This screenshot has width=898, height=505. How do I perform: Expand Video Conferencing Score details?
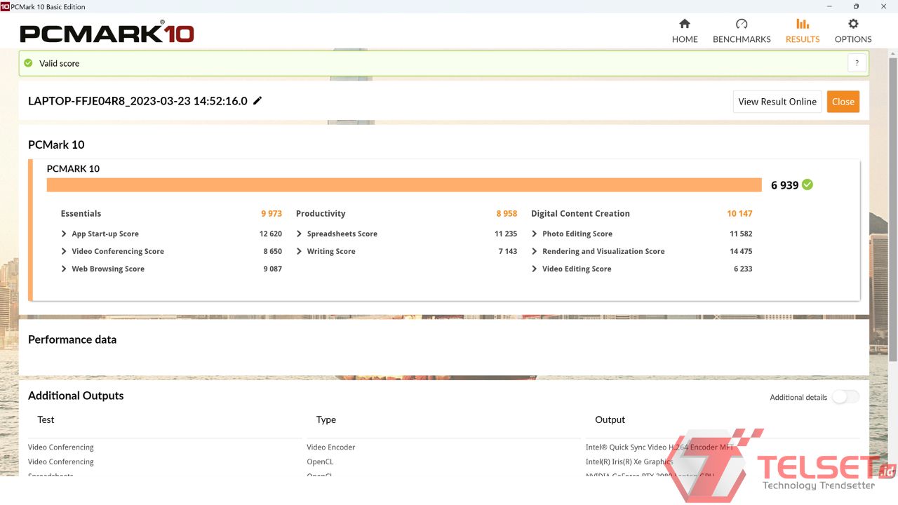point(65,252)
